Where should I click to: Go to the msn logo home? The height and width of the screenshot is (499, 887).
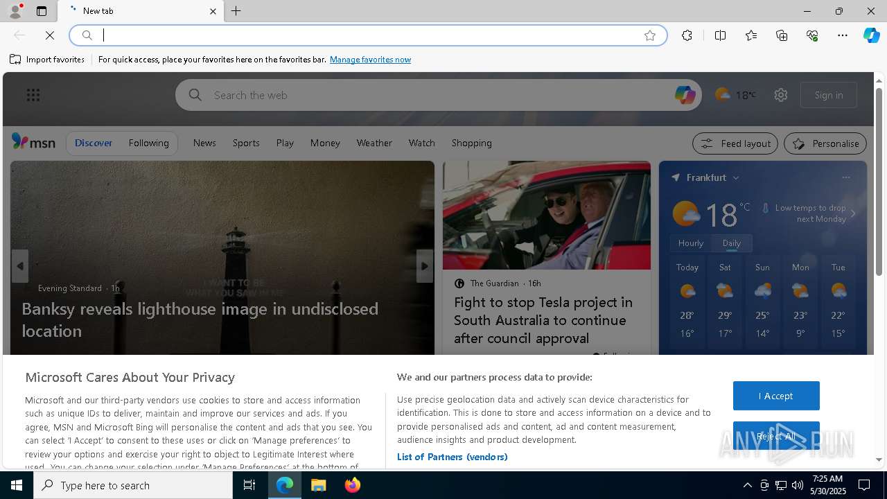click(x=33, y=142)
